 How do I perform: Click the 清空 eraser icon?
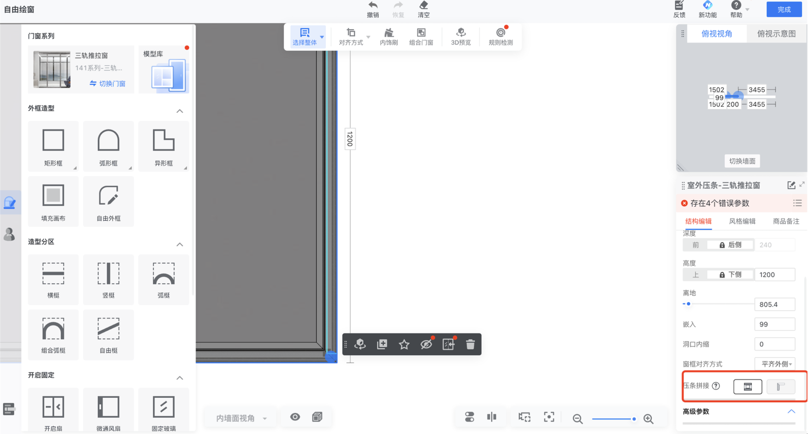424,6
